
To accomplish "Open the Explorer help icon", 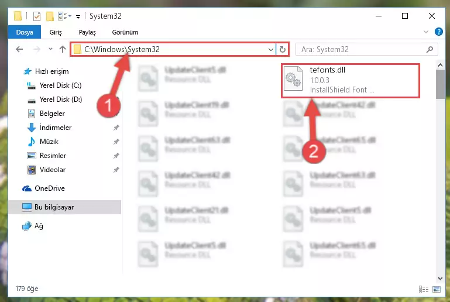I will pos(438,32).
